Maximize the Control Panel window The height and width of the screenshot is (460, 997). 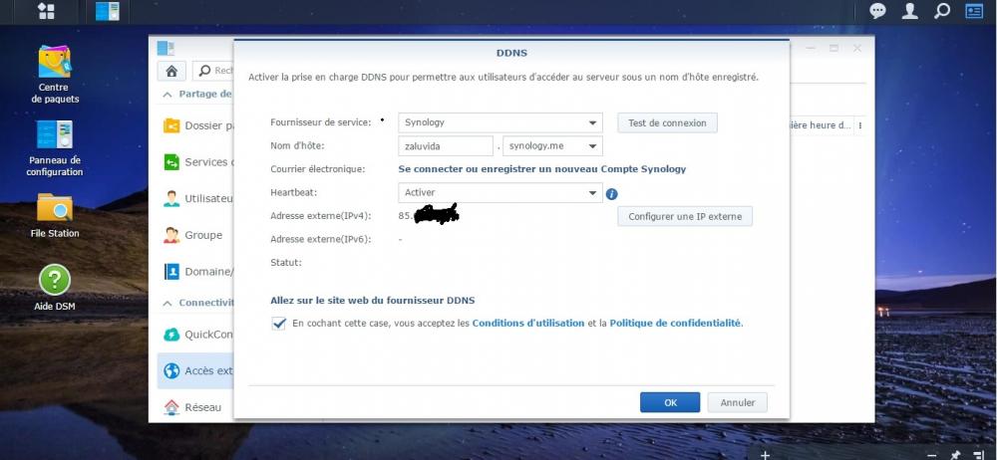[x=833, y=48]
